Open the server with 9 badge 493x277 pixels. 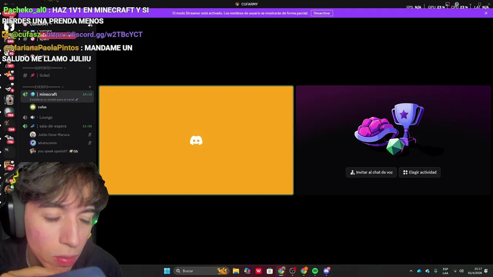pos(9,87)
